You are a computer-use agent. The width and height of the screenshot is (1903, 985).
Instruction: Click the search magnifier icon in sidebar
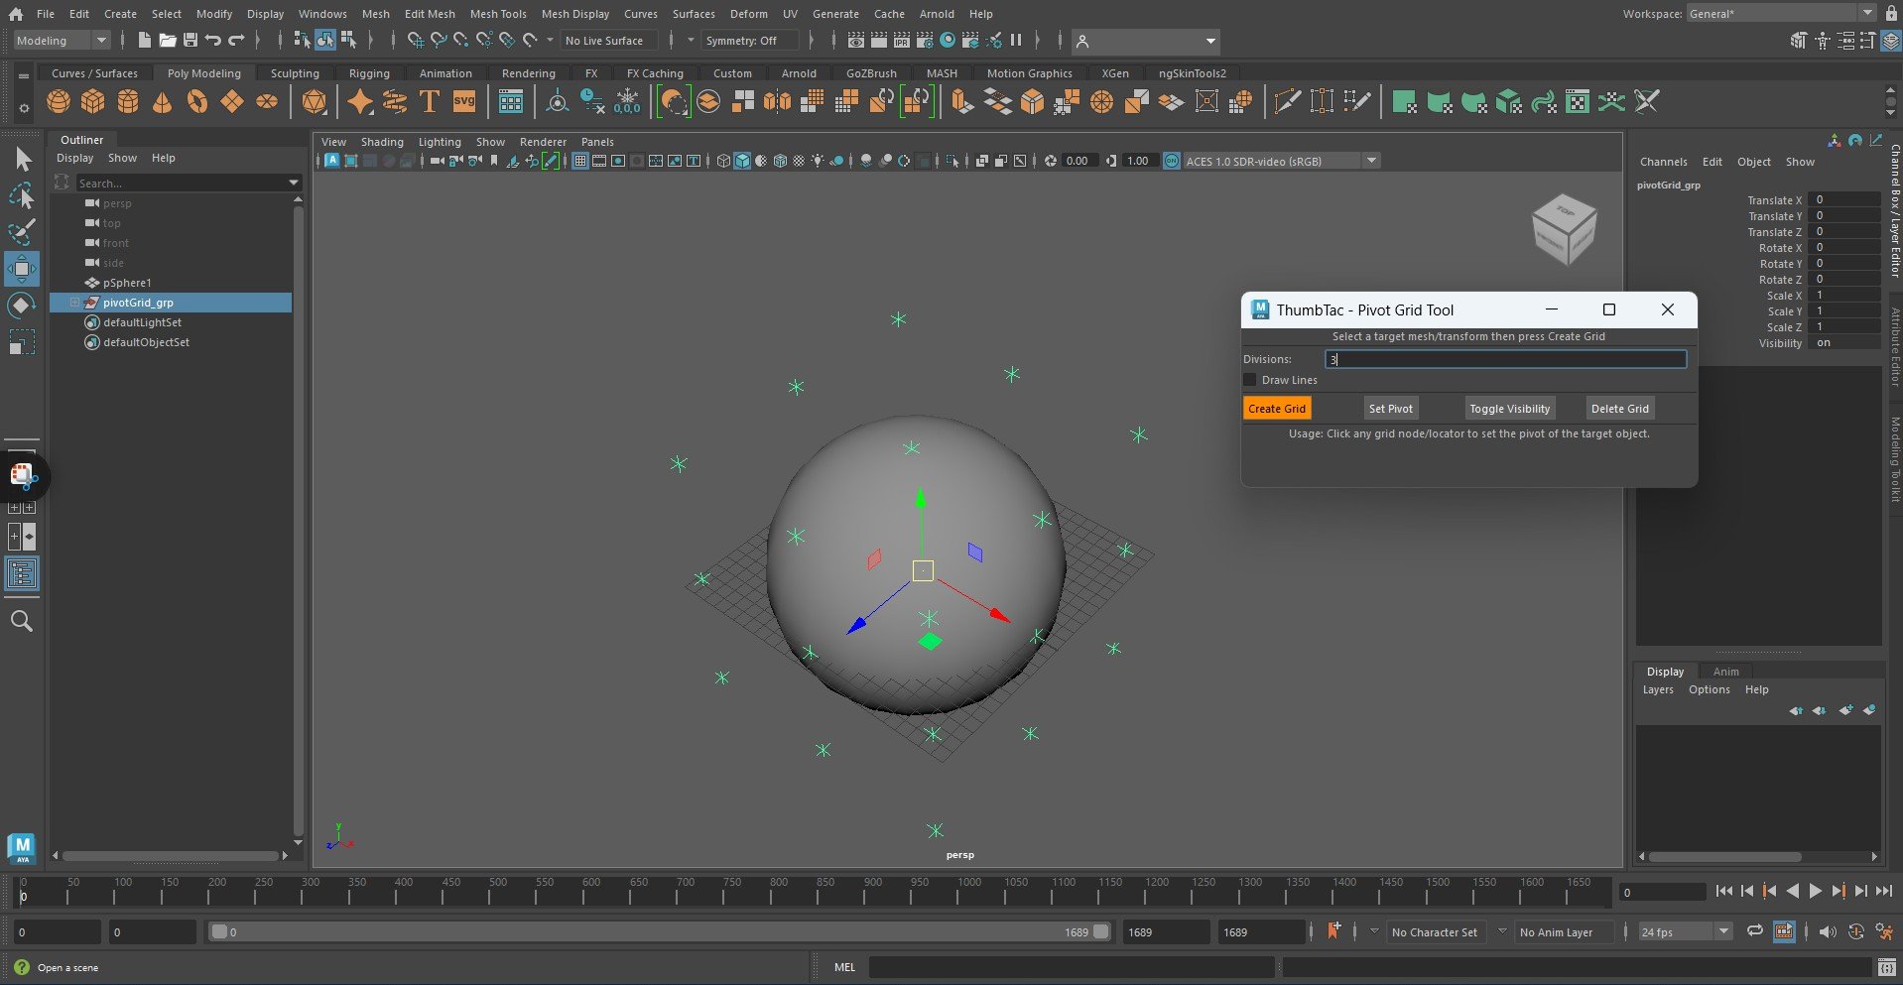coord(22,622)
